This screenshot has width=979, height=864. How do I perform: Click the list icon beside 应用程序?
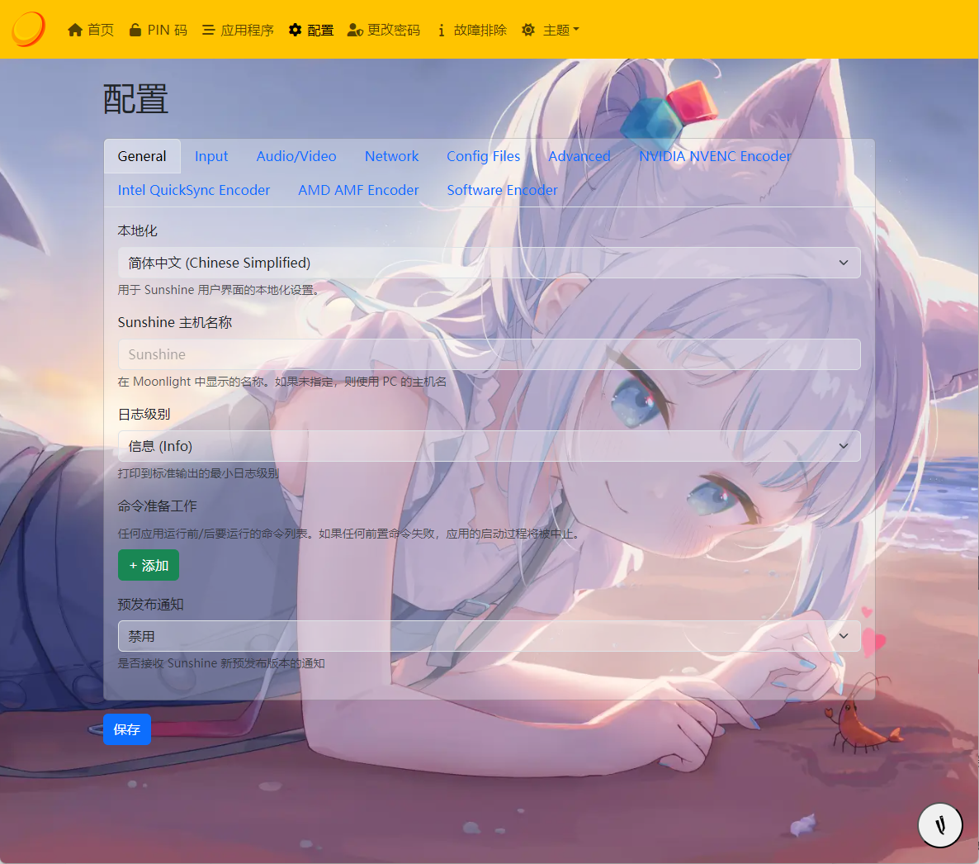tap(209, 30)
